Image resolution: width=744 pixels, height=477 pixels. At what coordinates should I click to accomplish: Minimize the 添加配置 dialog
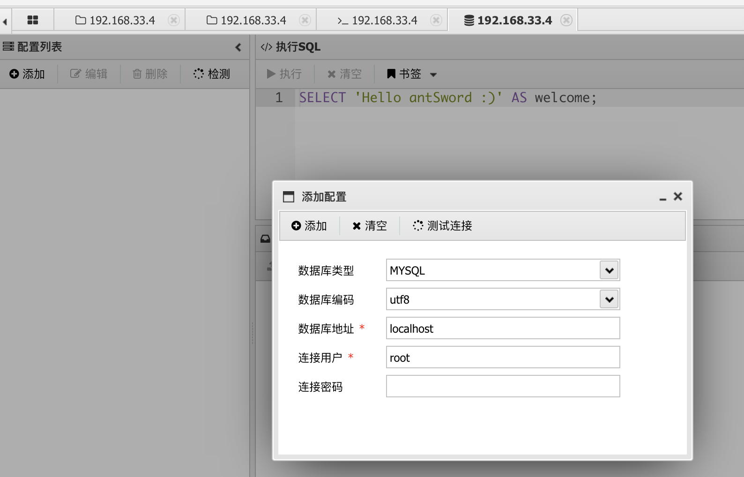[662, 198]
